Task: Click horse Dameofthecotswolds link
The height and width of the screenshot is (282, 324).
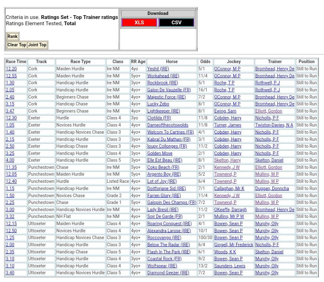Action: 167,125
